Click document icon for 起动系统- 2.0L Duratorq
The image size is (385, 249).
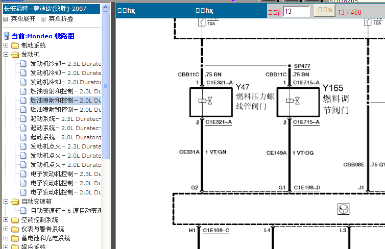[x=23, y=137]
